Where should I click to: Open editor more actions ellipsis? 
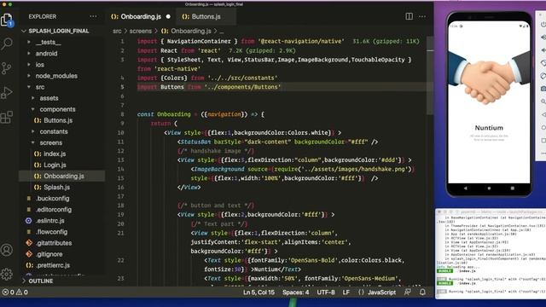(x=422, y=16)
